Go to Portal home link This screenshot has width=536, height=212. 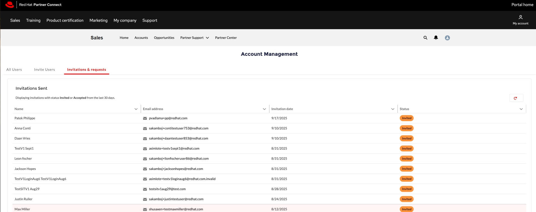coord(522,5)
